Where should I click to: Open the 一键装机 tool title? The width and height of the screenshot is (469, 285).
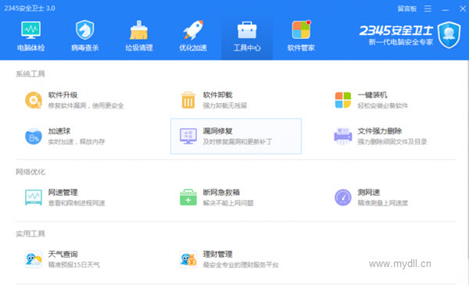(372, 95)
